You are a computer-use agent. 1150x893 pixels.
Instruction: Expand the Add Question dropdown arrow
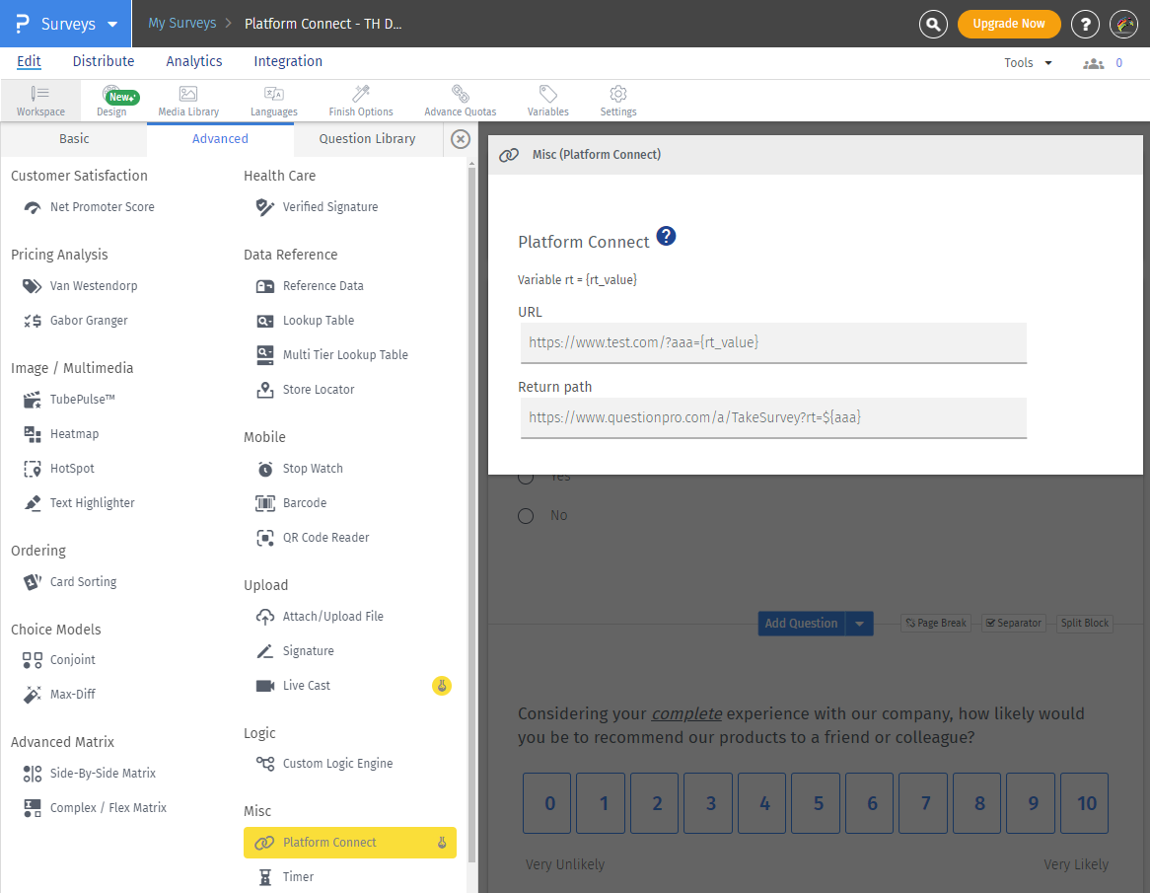click(859, 624)
